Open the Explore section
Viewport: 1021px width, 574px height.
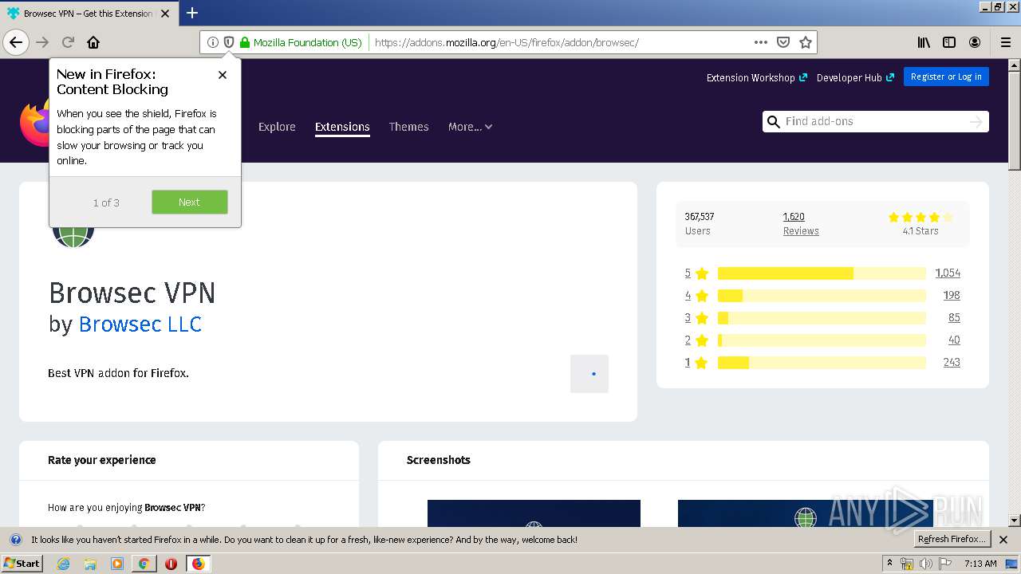(277, 127)
